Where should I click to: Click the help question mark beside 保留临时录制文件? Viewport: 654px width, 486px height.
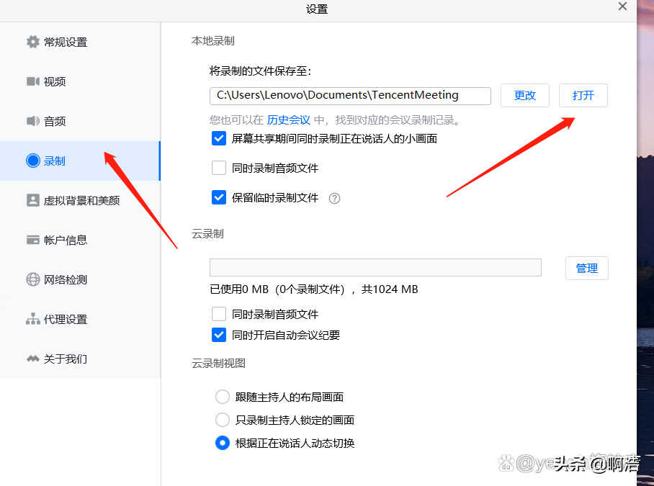click(334, 198)
